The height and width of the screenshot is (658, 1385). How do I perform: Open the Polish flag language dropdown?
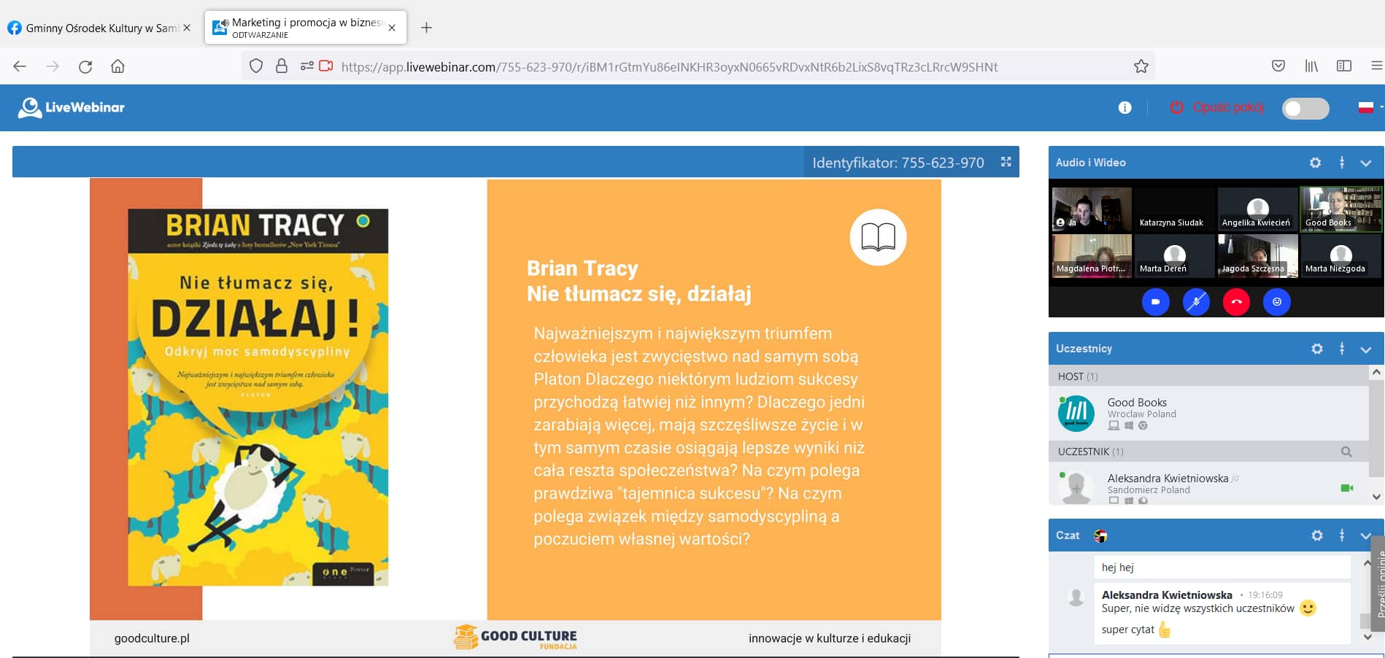1370,107
